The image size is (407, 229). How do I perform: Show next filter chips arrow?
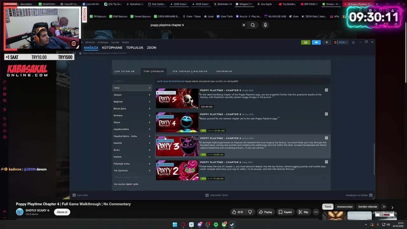(x=392, y=207)
